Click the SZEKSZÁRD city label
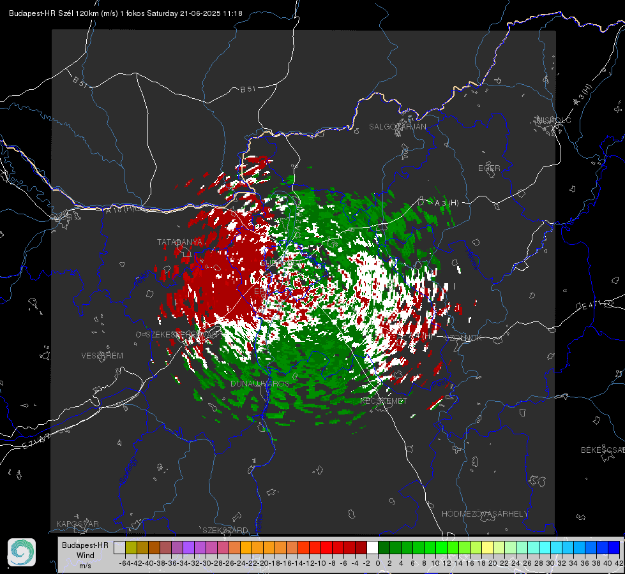Image resolution: width=625 pixels, height=574 pixels. pyautogui.click(x=225, y=530)
